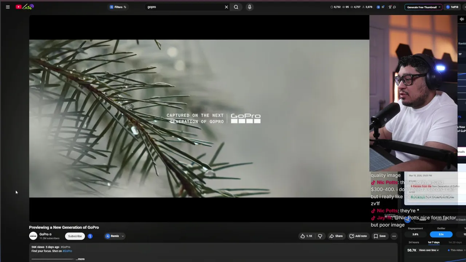Switch to the 1st 7 days tab

[x=434, y=242]
